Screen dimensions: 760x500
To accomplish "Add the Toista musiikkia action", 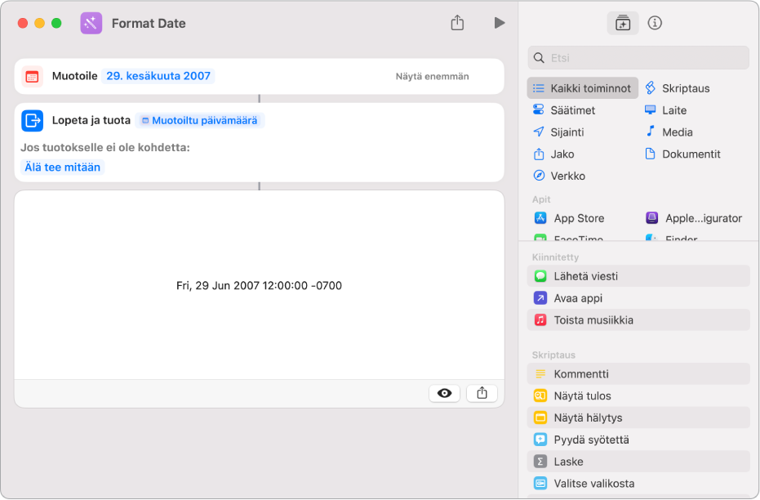I will [638, 319].
